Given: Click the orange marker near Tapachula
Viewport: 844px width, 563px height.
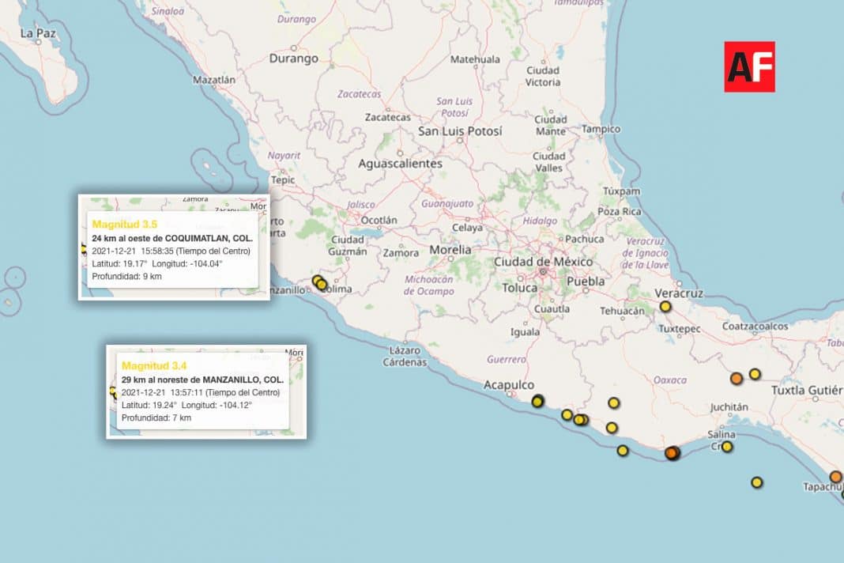Looking at the screenshot, I should [x=835, y=477].
